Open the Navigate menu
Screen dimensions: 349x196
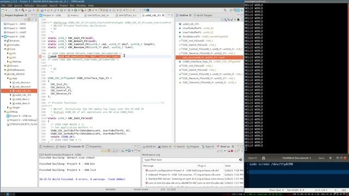(x=42, y=5)
